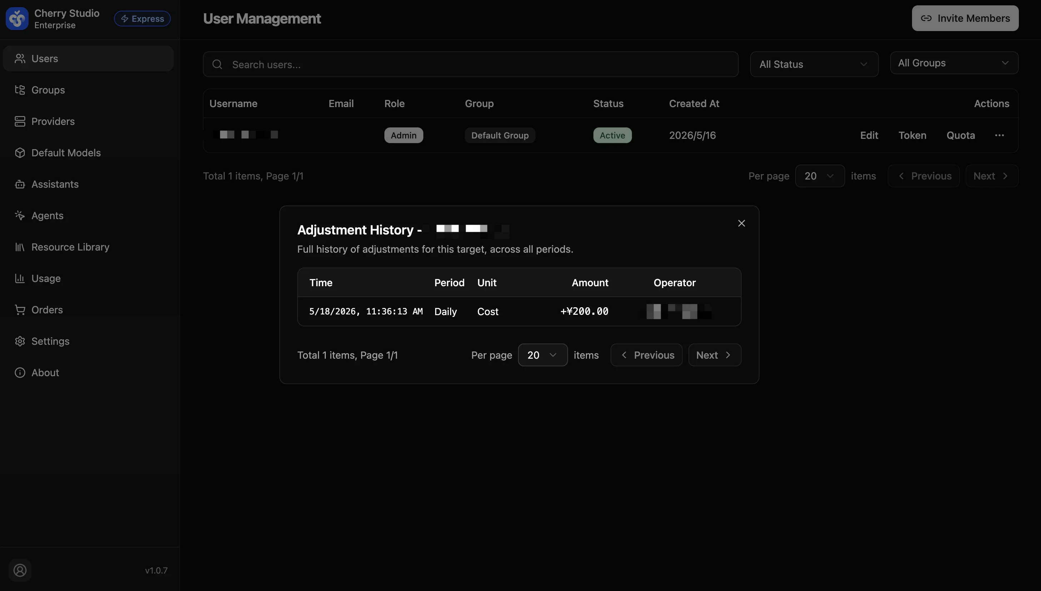Open per page dropdown in Adjustment History
Screen dimensions: 1041x591
[542, 355]
